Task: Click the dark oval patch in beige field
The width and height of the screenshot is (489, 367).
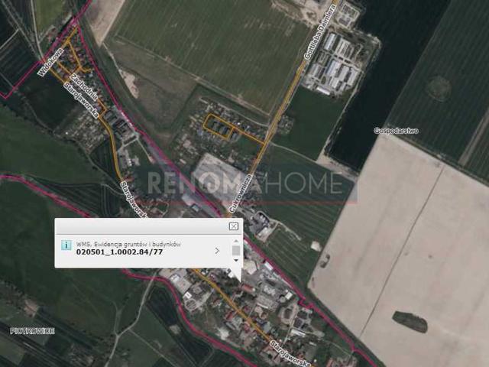Action: (x=410, y=322)
